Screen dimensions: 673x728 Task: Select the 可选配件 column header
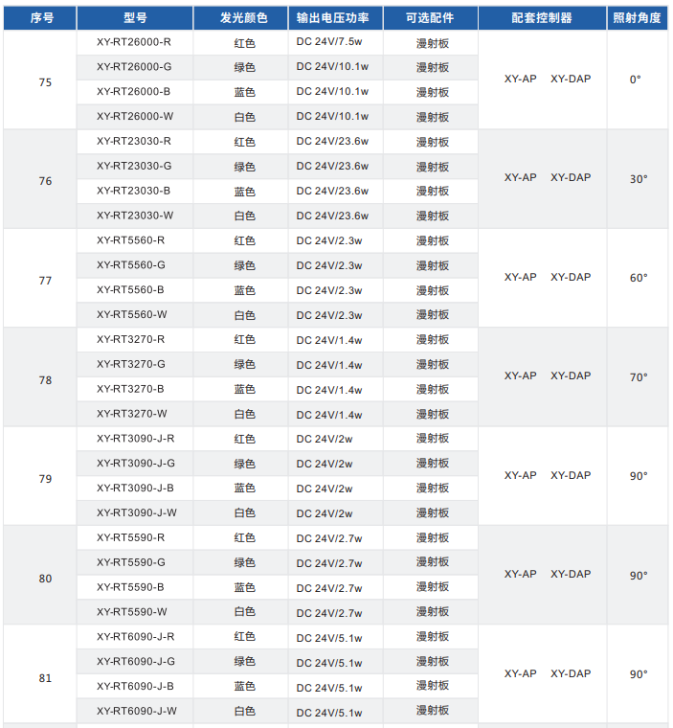click(432, 18)
